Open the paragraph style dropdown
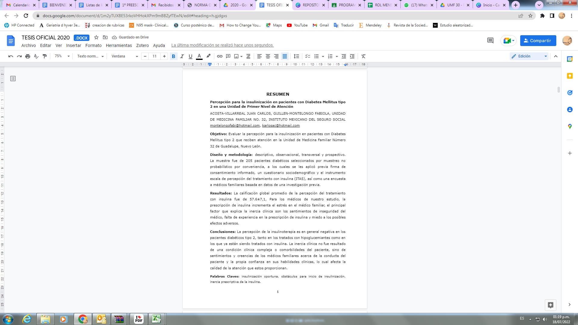 click(90, 56)
